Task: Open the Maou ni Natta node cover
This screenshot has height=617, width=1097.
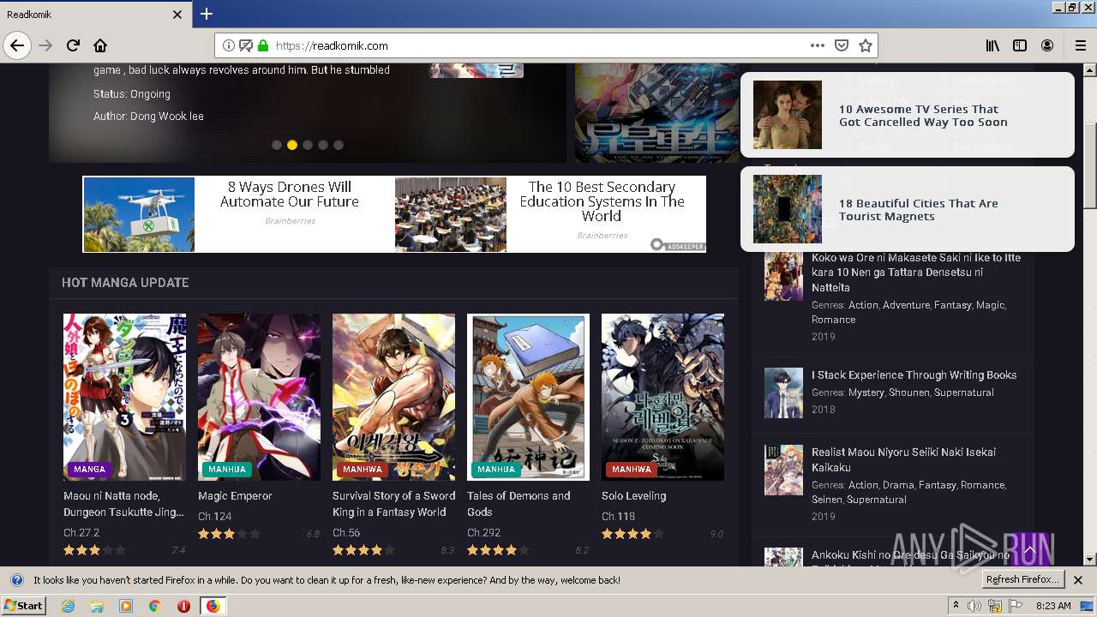Action: 124,397
